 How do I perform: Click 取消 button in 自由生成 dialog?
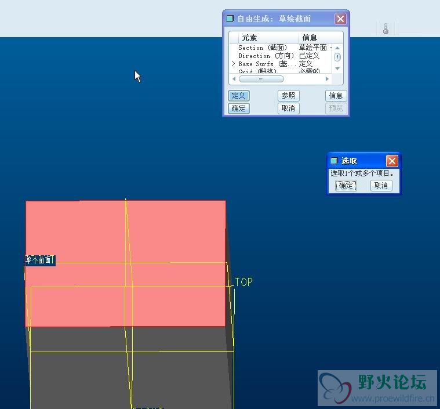tap(289, 108)
